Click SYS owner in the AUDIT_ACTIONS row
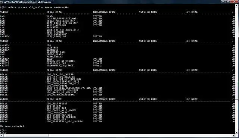The height and width of the screenshot is (138, 239). tap(3, 25)
